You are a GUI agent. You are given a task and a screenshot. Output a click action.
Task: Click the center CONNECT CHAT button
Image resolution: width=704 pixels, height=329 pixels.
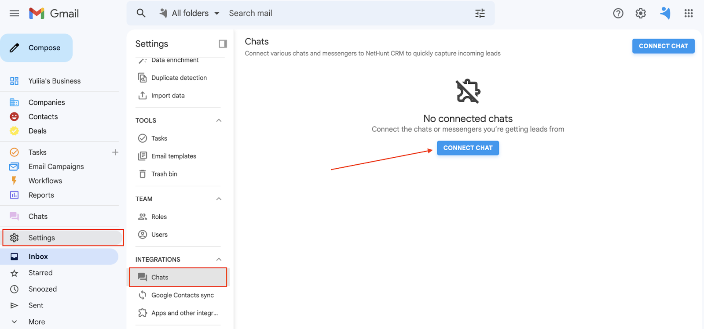tap(468, 148)
